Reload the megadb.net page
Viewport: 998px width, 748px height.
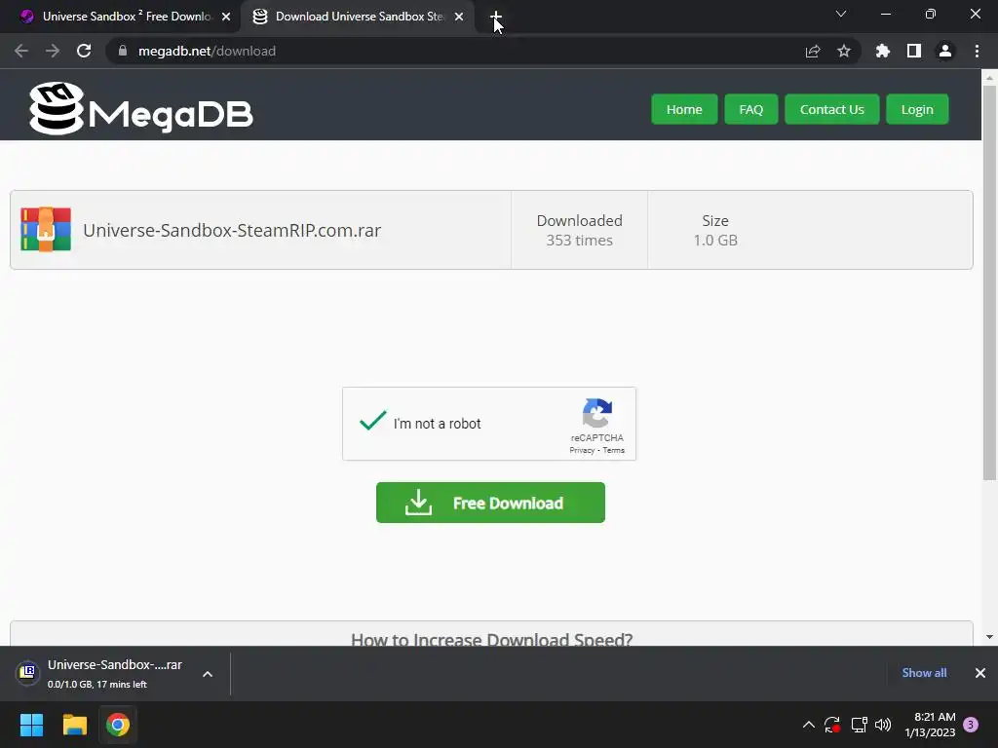point(84,51)
